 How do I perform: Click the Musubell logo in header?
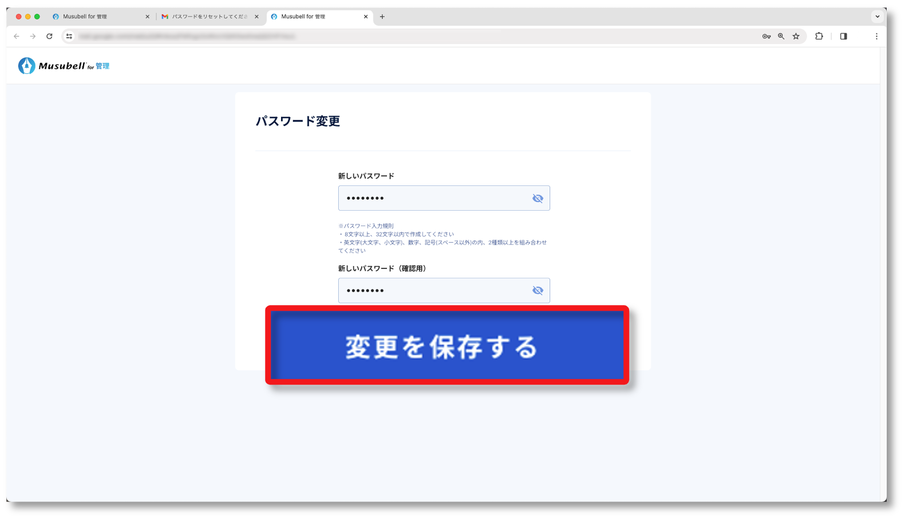[63, 66]
